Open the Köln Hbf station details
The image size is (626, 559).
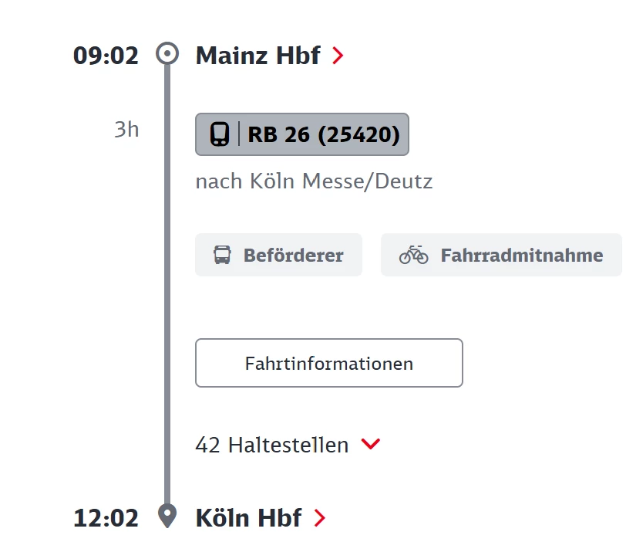248,518
